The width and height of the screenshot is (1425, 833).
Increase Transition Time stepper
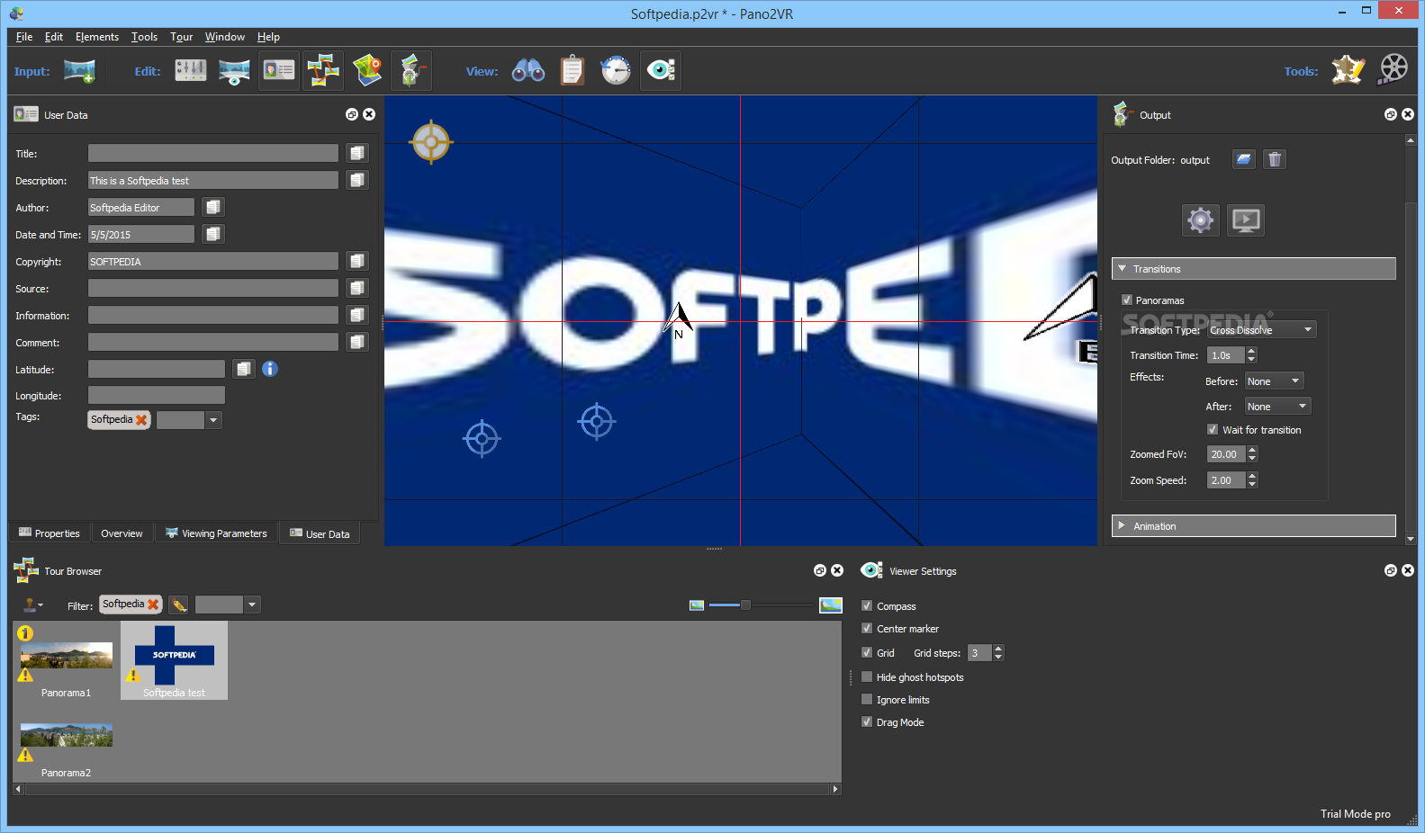click(1251, 352)
